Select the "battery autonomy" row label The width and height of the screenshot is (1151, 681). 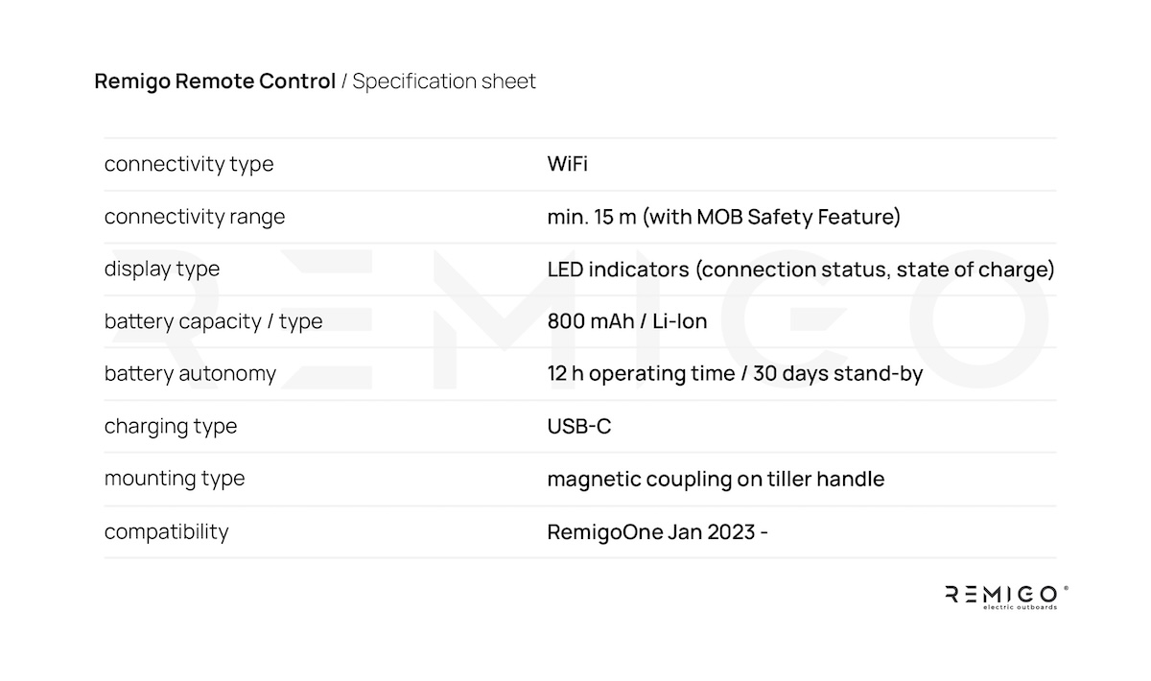[190, 374]
